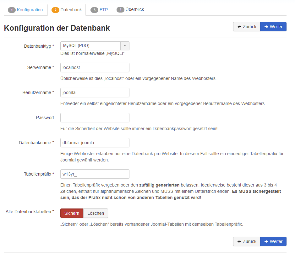Click the left arrow icon in bottom Zurück
Screen dimensions: 295x253
coord(239,241)
